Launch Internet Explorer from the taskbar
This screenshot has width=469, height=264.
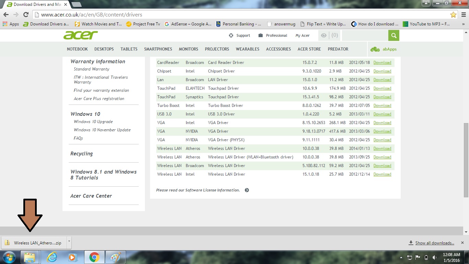52,257
